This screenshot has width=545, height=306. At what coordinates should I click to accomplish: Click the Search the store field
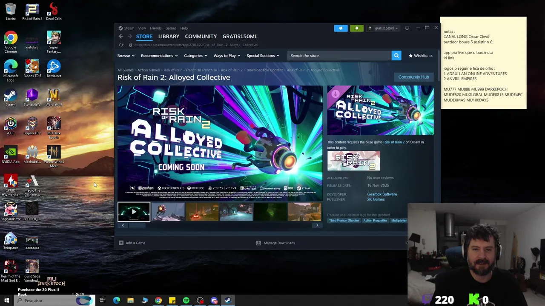(x=339, y=56)
